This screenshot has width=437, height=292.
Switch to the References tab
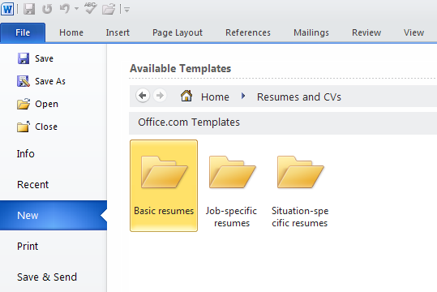248,32
